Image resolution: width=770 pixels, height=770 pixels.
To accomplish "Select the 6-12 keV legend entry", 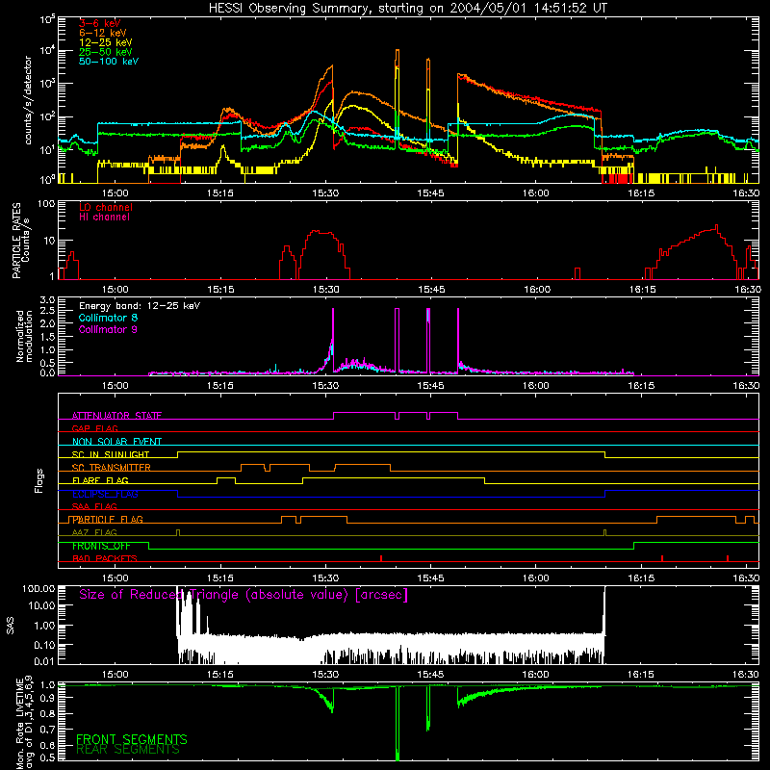I will (x=103, y=33).
